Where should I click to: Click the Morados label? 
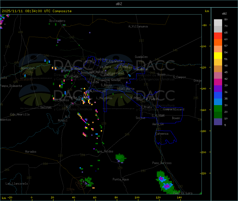pyautogui.click(x=31, y=152)
